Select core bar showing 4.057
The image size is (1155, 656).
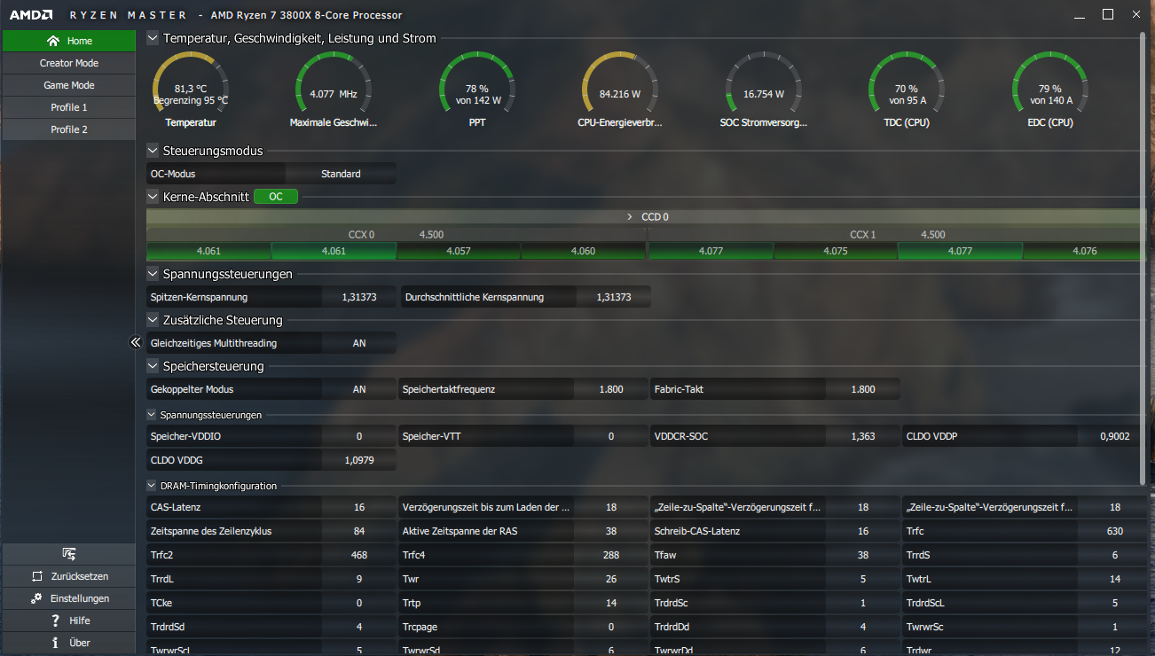459,251
